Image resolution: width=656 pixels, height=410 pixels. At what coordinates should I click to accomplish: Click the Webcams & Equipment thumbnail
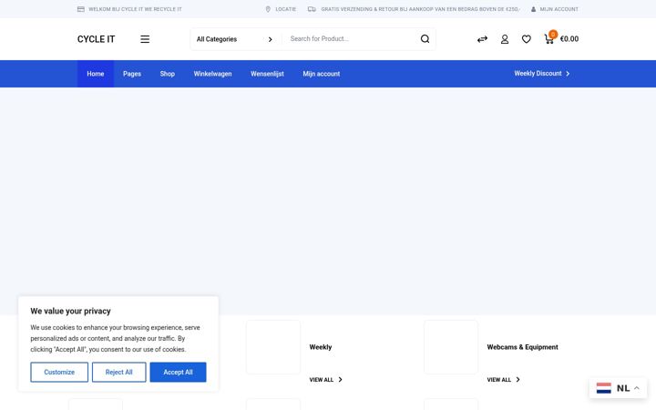pyautogui.click(x=451, y=347)
